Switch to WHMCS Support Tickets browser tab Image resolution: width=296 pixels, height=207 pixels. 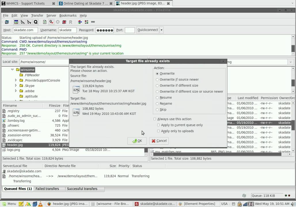click(x=28, y=3)
